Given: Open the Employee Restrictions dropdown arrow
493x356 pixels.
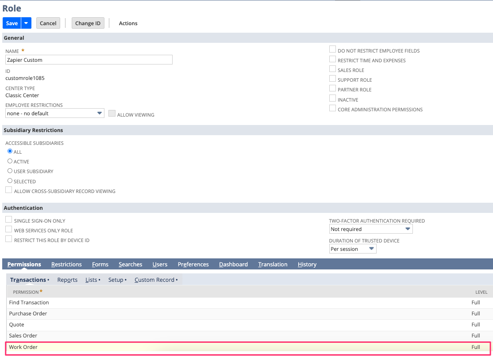Looking at the screenshot, I should (x=99, y=113).
